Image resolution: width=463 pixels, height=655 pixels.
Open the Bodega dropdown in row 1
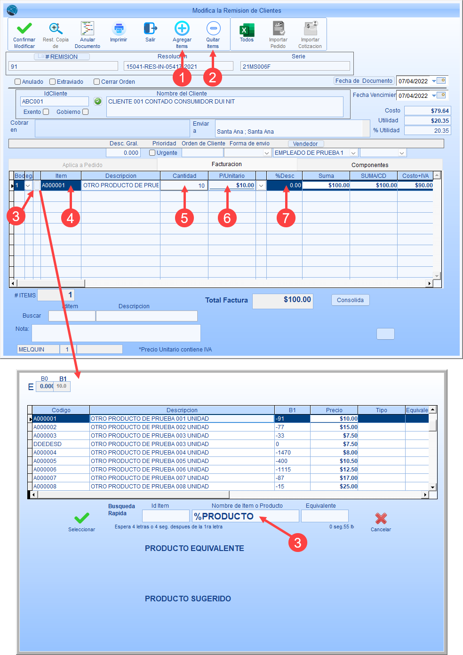click(x=28, y=185)
